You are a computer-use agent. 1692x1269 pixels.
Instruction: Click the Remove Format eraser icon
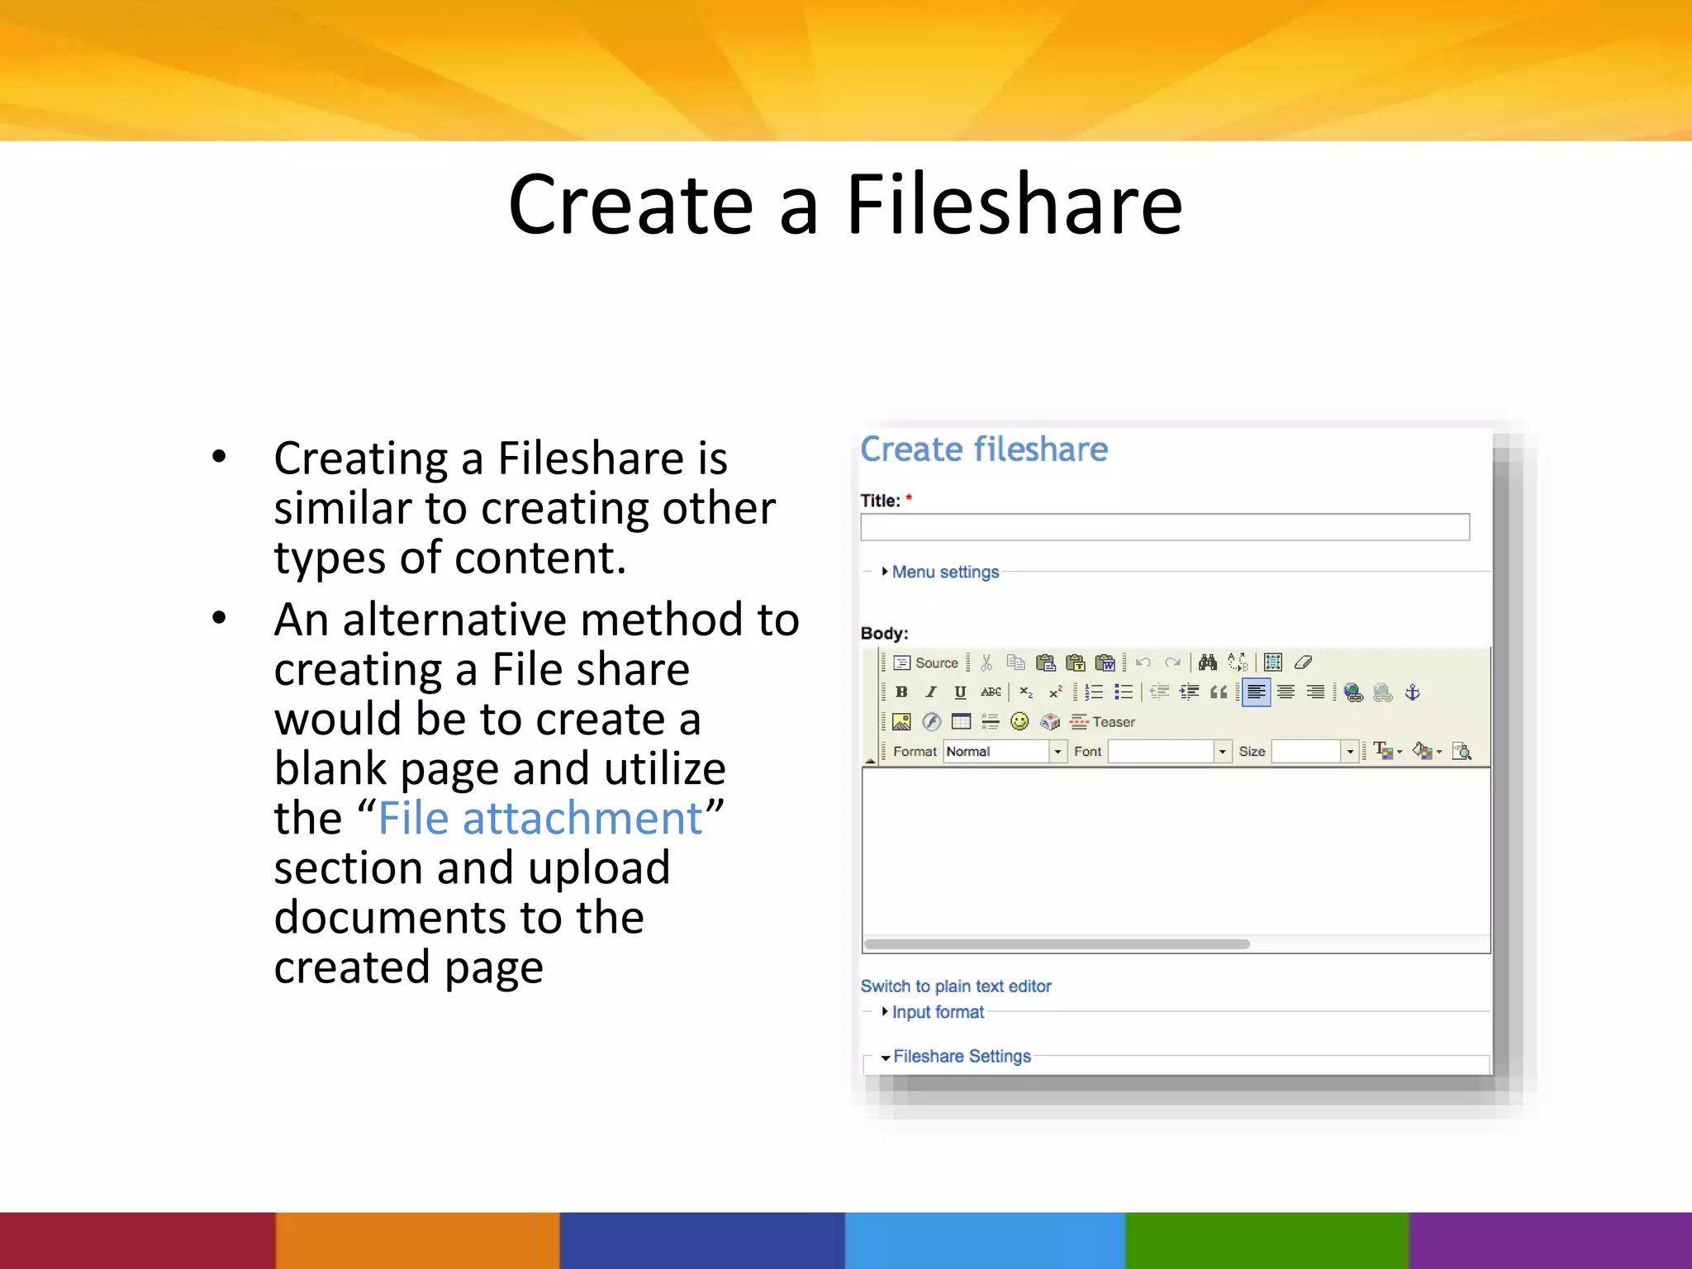pos(1303,663)
